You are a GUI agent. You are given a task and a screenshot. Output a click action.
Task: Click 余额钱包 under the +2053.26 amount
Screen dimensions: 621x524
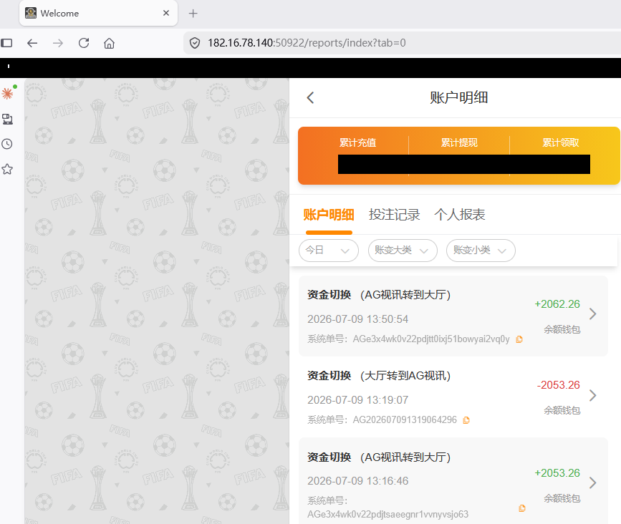tap(562, 498)
